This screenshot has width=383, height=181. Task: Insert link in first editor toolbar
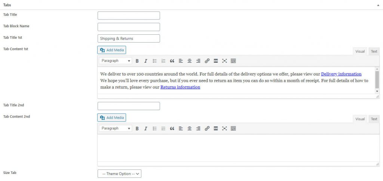207,61
